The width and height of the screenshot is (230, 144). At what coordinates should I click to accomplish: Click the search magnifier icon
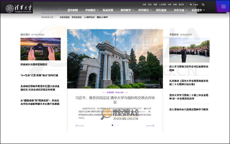tap(203, 5)
